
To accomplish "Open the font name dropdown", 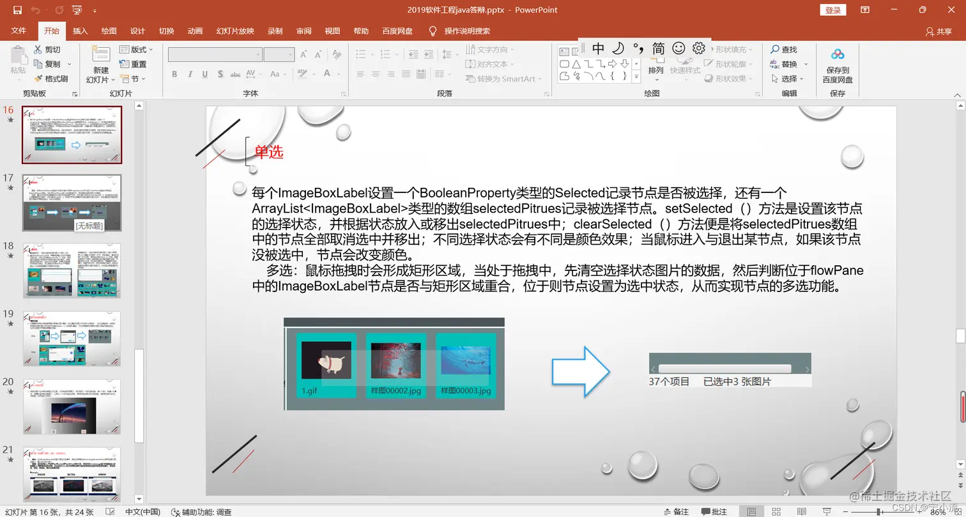I will (x=258, y=54).
